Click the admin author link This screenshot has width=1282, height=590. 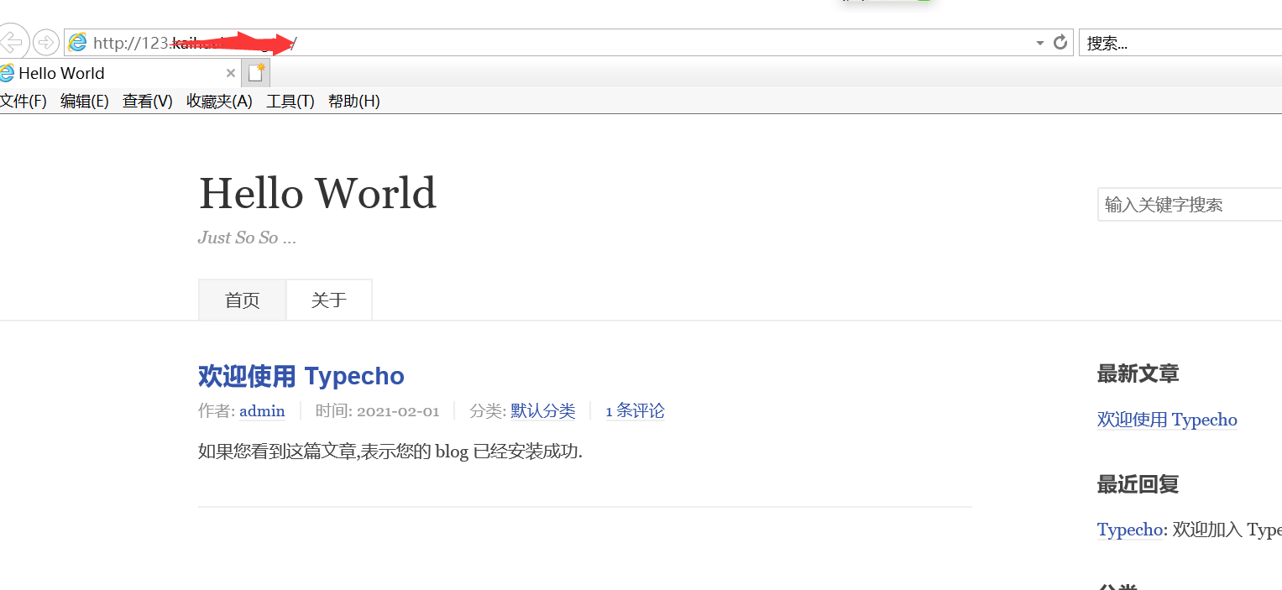[x=261, y=410]
